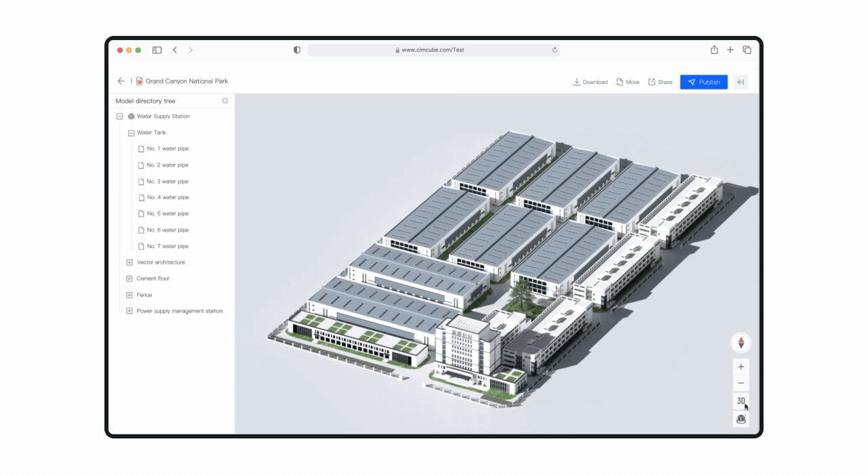The height and width of the screenshot is (475, 868).
Task: Expand the Power supply management station node
Action: 130,311
